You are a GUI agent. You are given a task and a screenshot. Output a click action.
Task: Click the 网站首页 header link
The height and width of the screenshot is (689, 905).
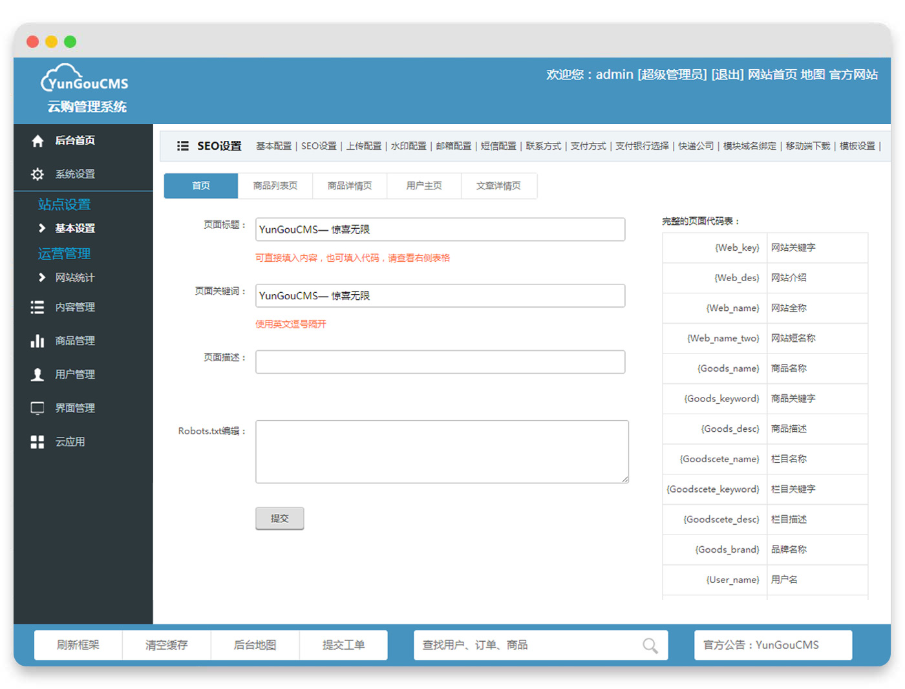(x=772, y=75)
